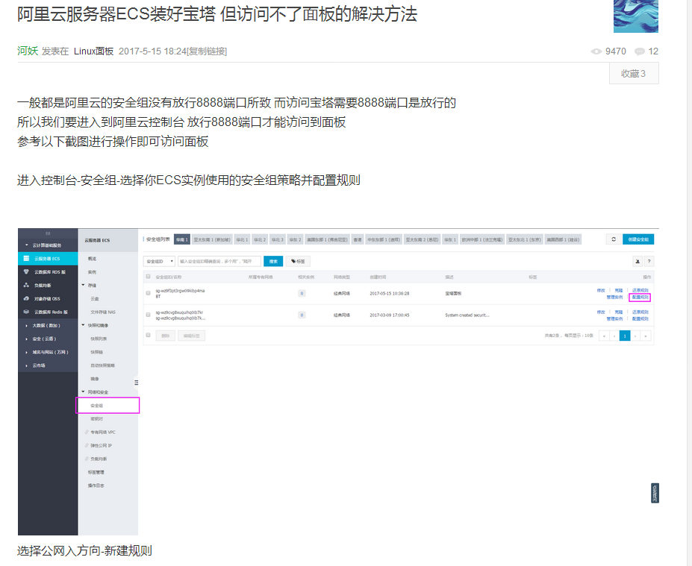Check the box for sg-wz9cvg8xuquihq0ib7kr row
Screen dimensions: 692x566
(x=149, y=314)
